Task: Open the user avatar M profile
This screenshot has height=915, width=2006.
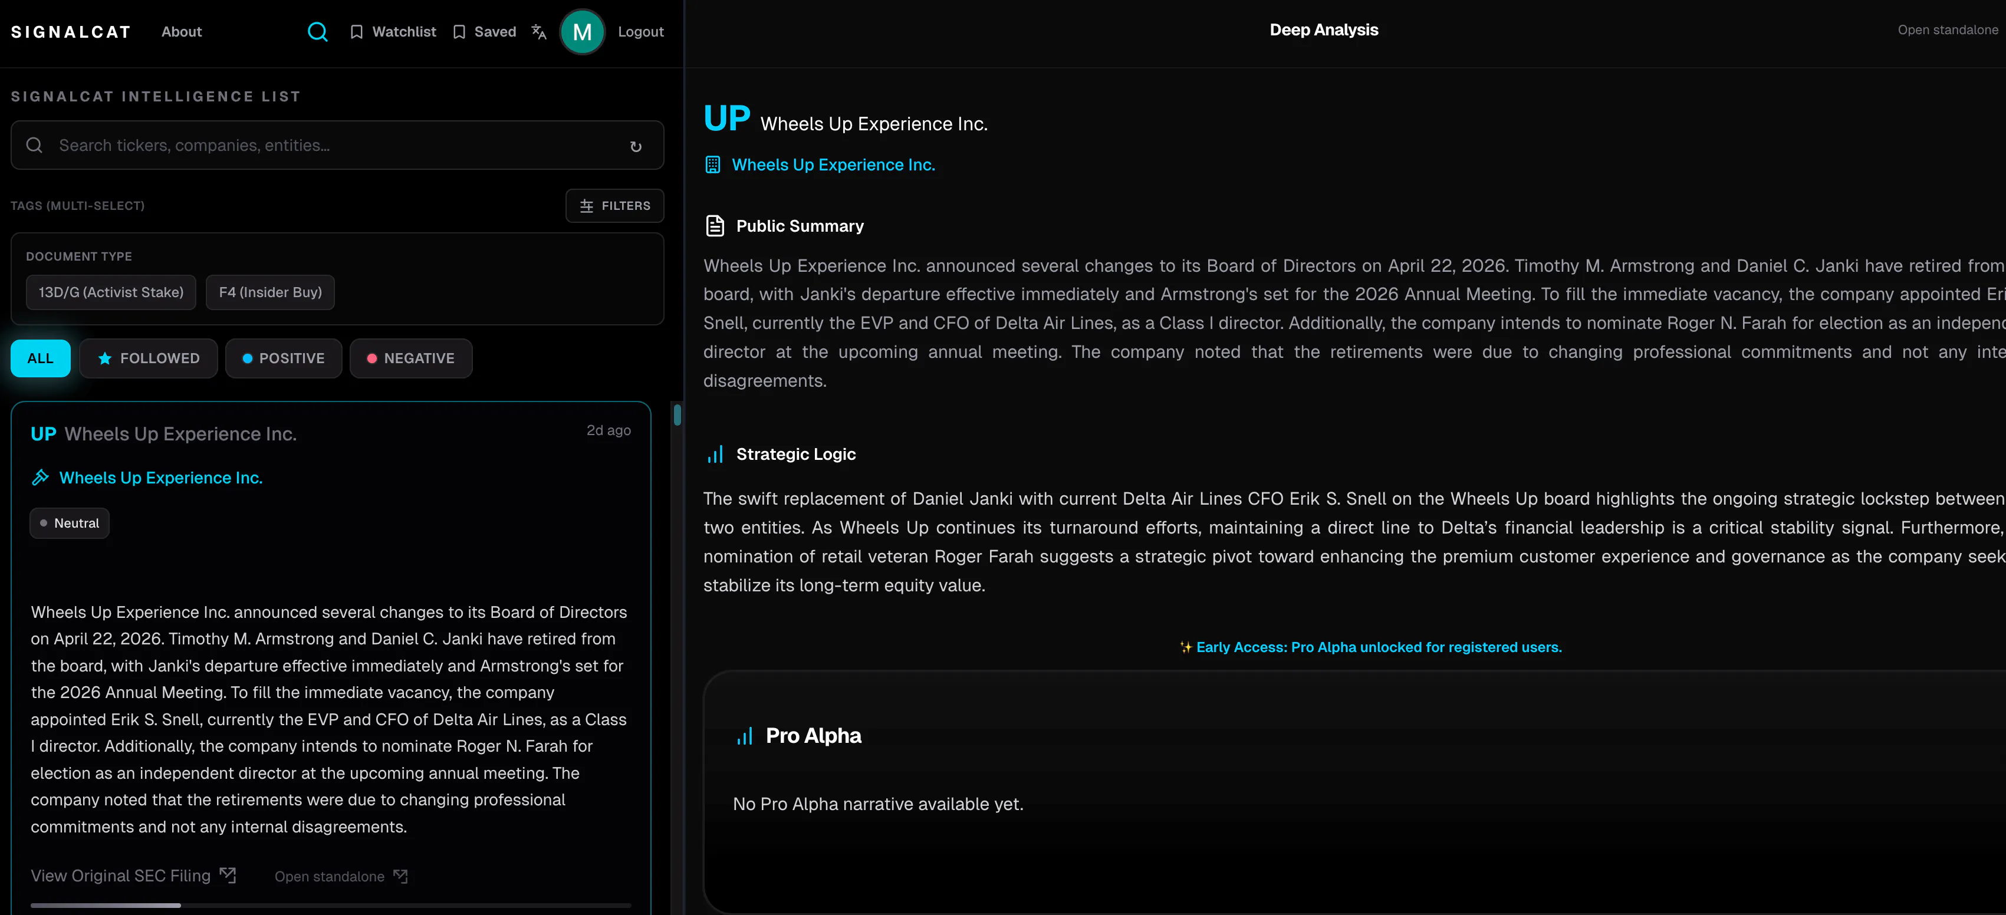Action: [x=582, y=32]
